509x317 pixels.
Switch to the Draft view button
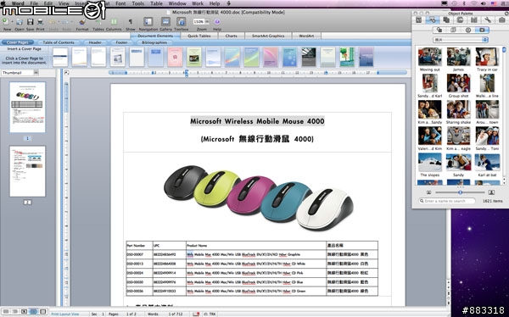(x=6, y=311)
